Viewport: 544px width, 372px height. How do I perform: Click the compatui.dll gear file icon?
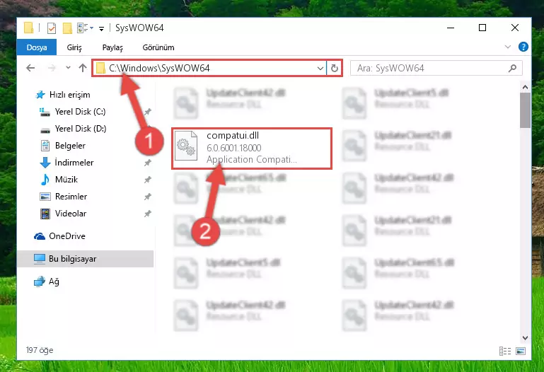click(186, 146)
